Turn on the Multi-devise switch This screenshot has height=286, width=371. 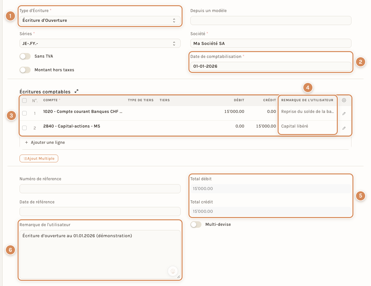point(196,225)
